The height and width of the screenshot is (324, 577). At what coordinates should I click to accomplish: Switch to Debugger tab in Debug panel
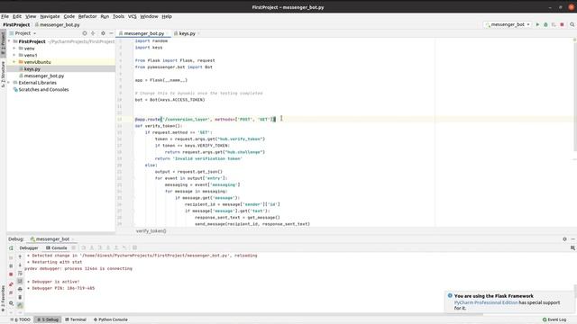pyautogui.click(x=29, y=248)
